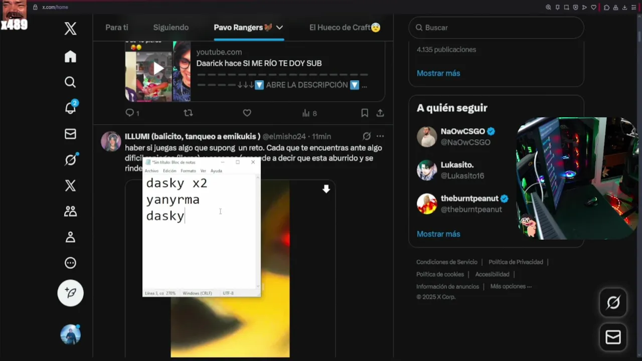Open Archivo menu in Bloc de notas
The height and width of the screenshot is (361, 642).
pos(151,171)
